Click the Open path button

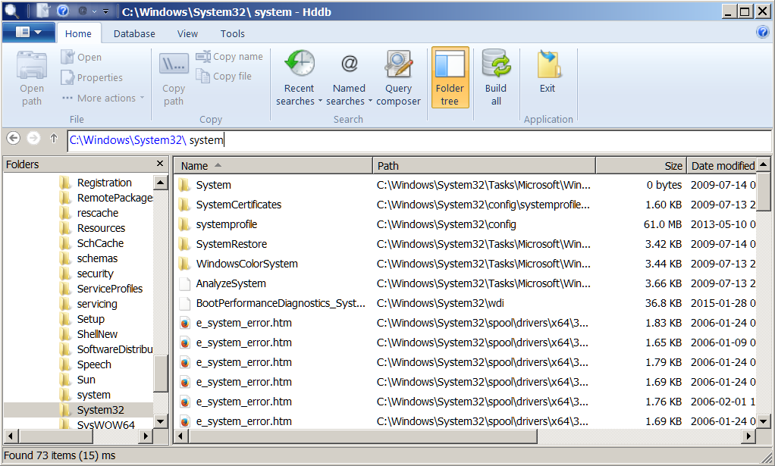(32, 77)
